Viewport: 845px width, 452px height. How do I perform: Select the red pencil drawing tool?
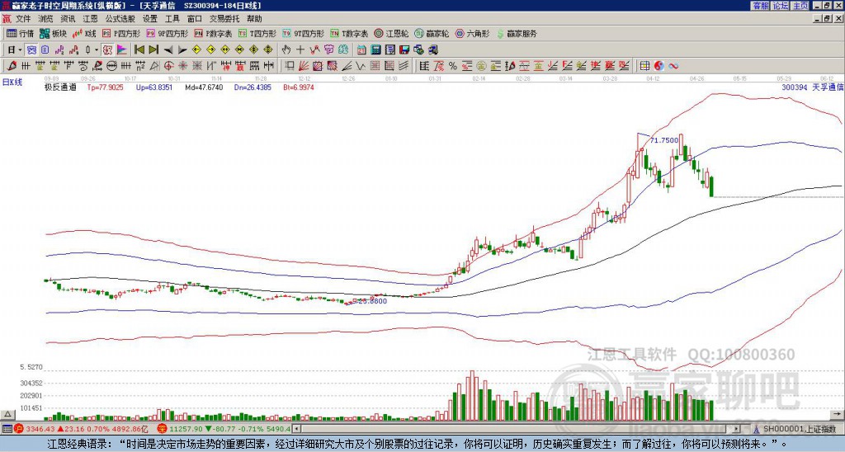coord(12,66)
